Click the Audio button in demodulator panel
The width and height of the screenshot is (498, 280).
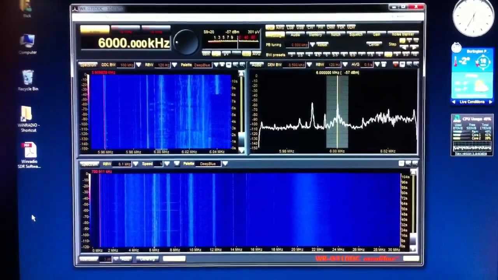tap(257, 65)
